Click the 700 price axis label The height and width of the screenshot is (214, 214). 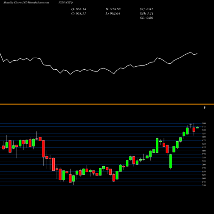(x=204, y=165)
